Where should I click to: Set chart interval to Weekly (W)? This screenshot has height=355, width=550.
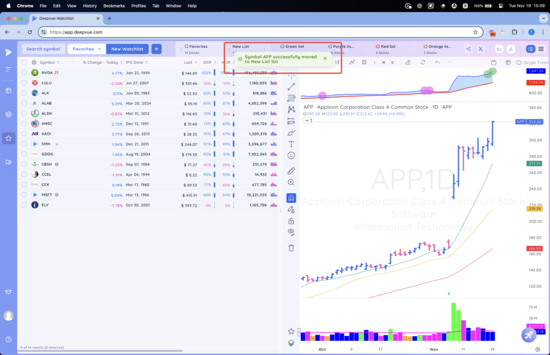click(383, 62)
